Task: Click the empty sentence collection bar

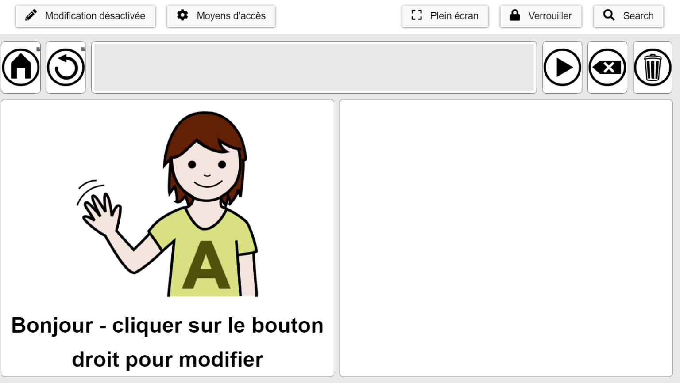Action: pos(314,67)
